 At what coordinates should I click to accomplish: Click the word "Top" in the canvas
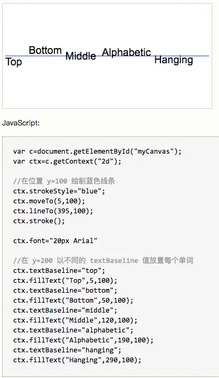(x=14, y=62)
